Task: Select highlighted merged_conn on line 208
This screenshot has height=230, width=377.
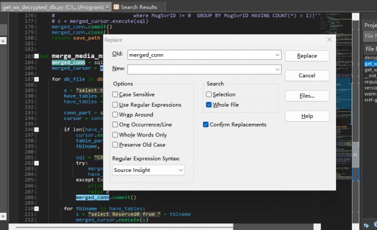Action: [93, 197]
